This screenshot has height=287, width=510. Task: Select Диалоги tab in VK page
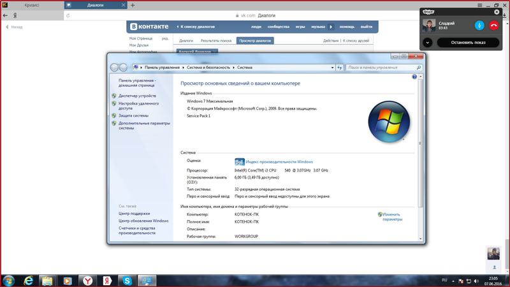pos(186,41)
